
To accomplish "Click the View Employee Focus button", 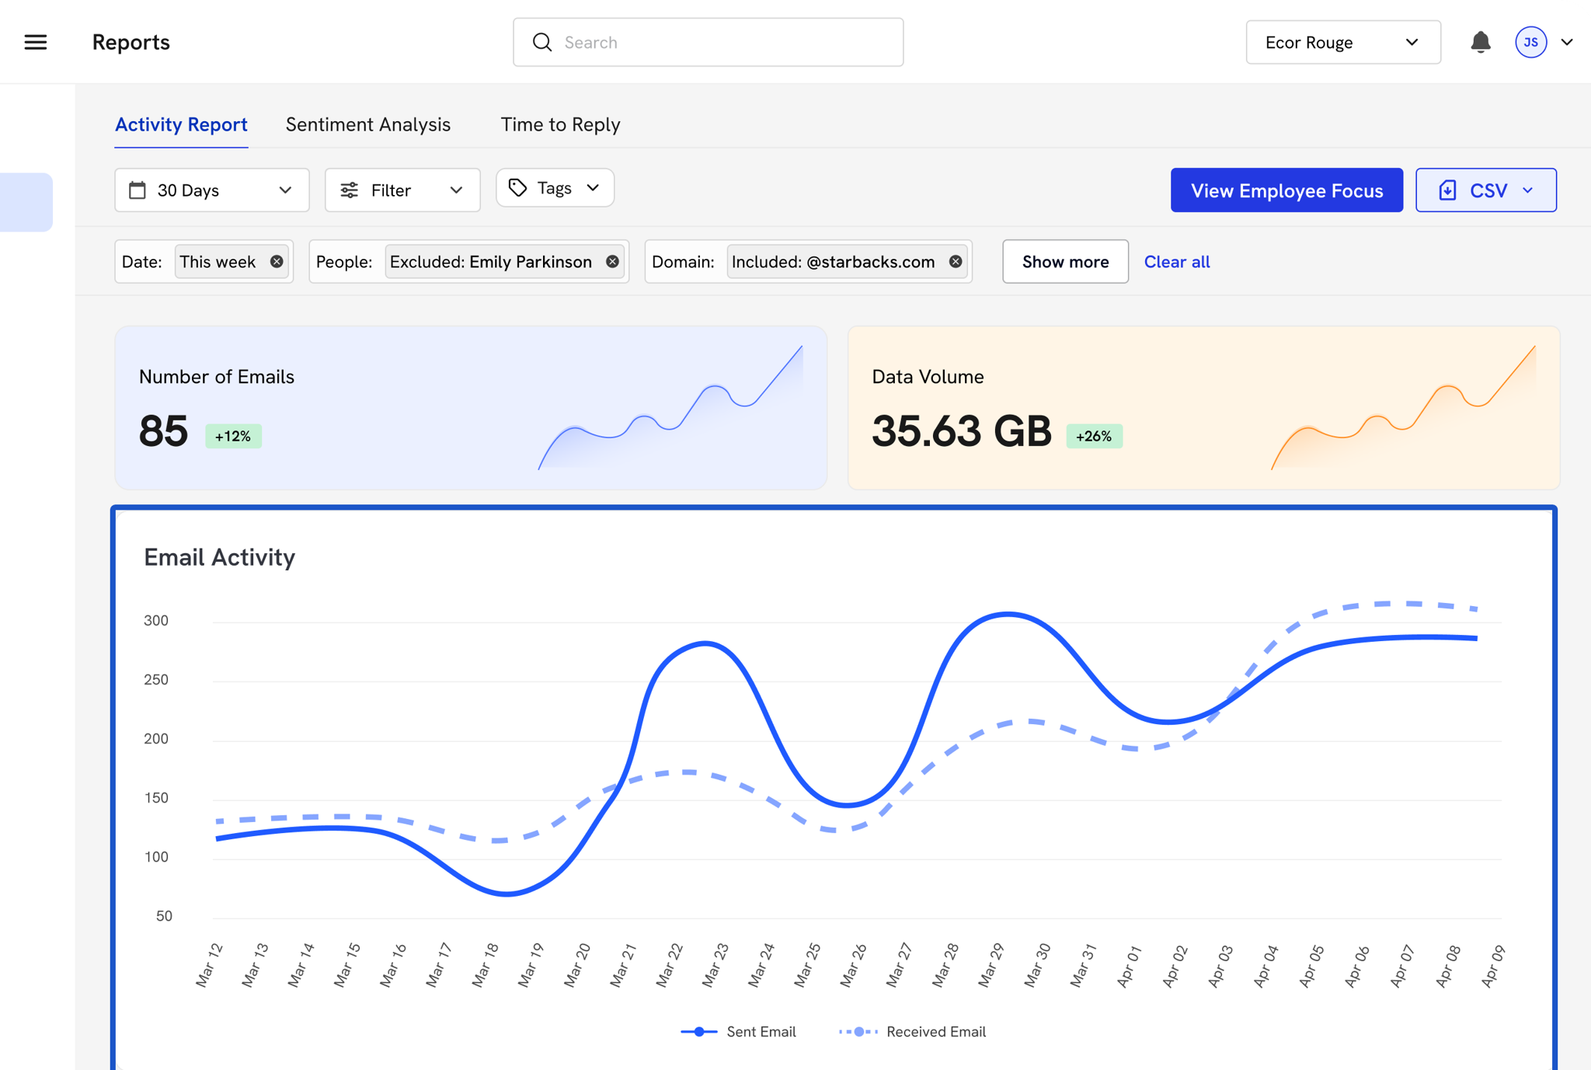I will click(x=1286, y=190).
